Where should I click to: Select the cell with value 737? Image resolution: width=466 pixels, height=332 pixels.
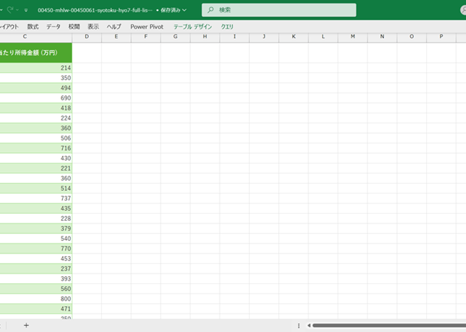coord(36,198)
